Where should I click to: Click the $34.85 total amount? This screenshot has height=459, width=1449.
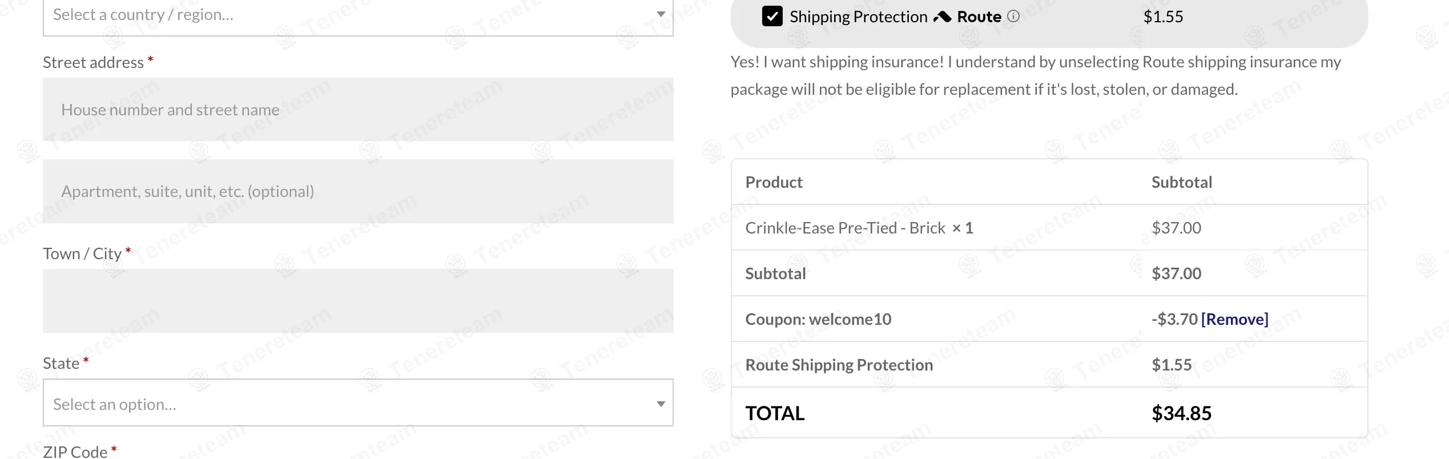pyautogui.click(x=1181, y=413)
